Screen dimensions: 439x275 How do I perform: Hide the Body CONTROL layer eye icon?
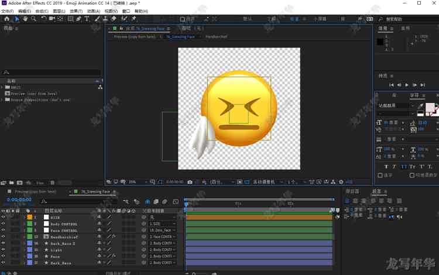click(3, 224)
